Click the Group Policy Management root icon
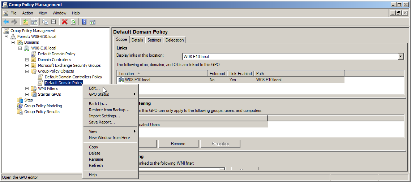Image resolution: width=411 pixels, height=182 pixels. (6, 31)
